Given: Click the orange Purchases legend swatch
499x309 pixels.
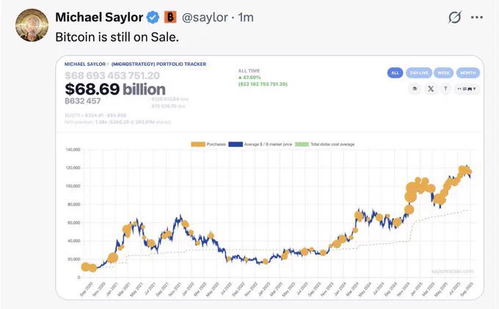Looking at the screenshot, I should pos(197,144).
